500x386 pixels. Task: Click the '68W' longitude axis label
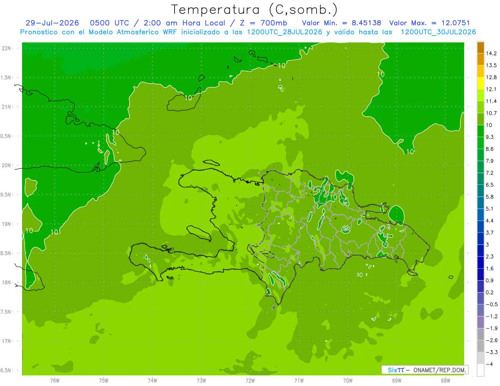coord(445,381)
